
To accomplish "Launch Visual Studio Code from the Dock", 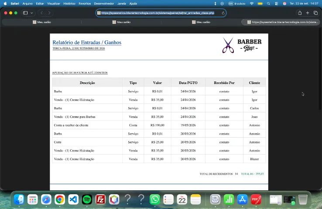I will pos(73,199).
